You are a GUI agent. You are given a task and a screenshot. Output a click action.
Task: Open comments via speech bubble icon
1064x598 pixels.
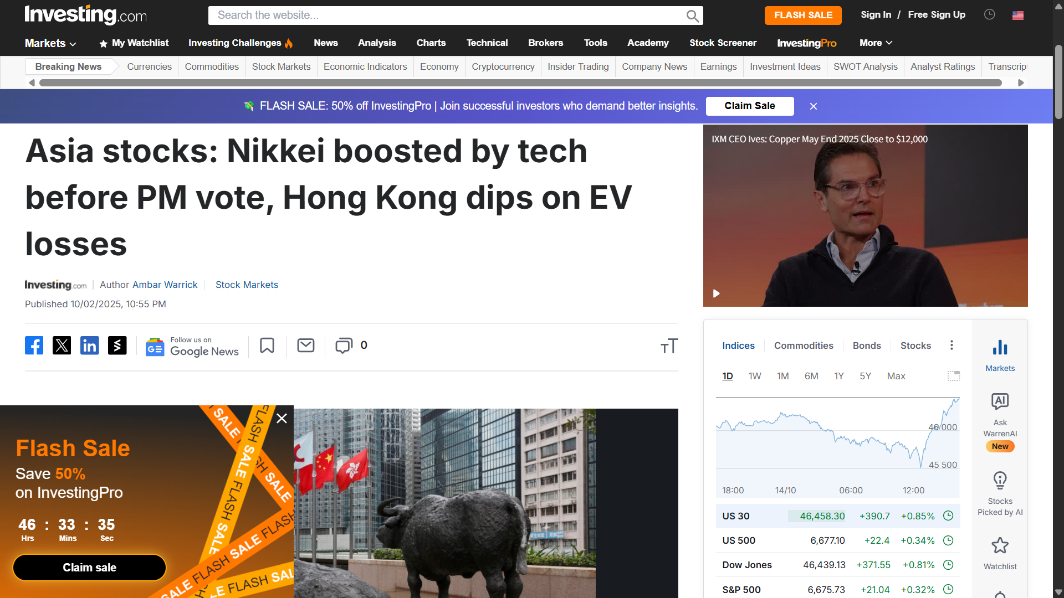coord(344,346)
